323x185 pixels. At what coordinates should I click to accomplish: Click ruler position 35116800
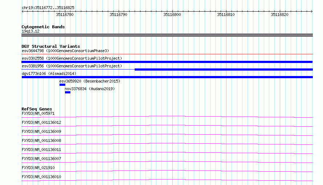[172, 14]
